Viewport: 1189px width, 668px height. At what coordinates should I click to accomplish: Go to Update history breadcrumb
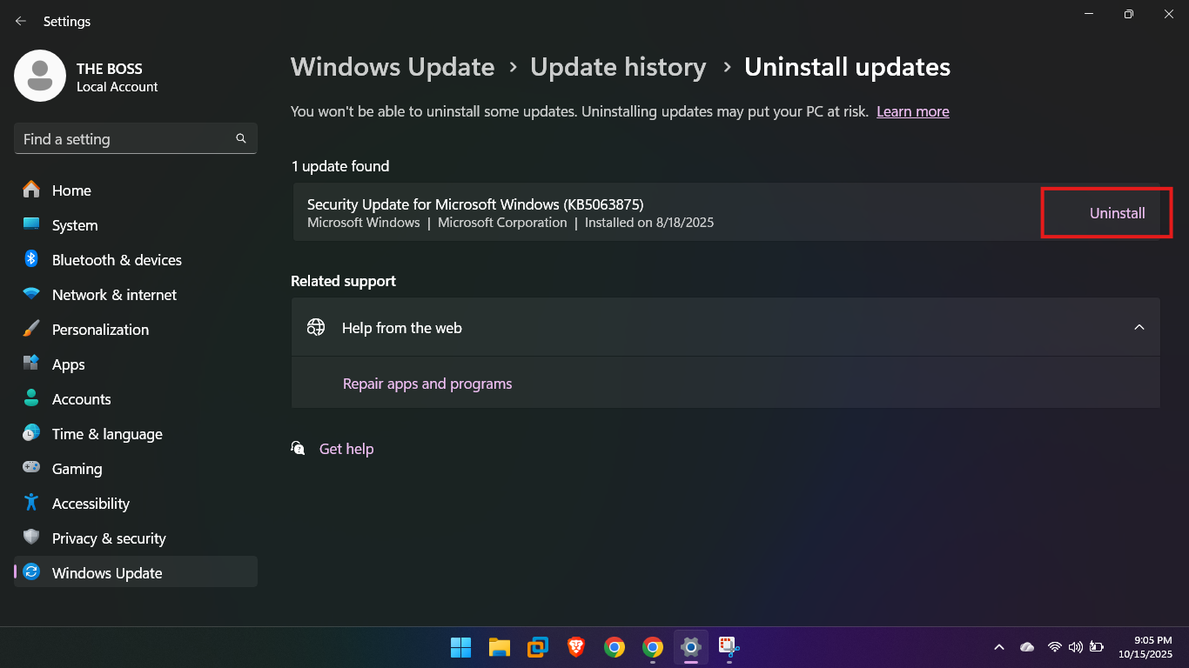(x=618, y=67)
